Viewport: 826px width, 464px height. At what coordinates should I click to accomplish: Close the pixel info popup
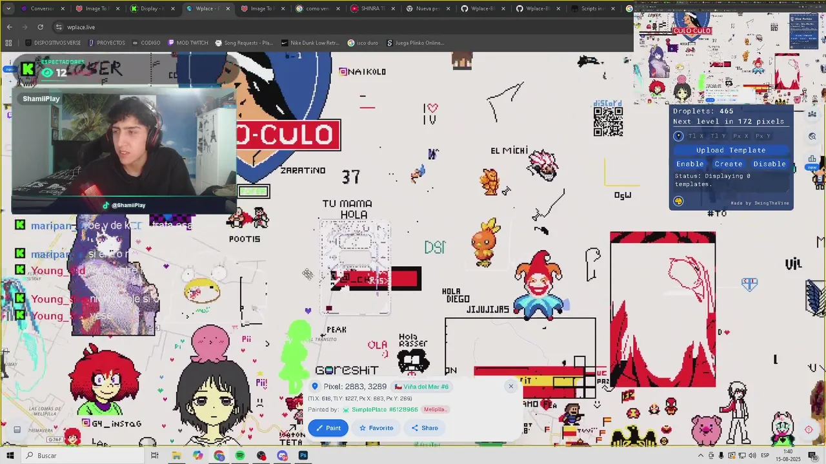pos(510,387)
